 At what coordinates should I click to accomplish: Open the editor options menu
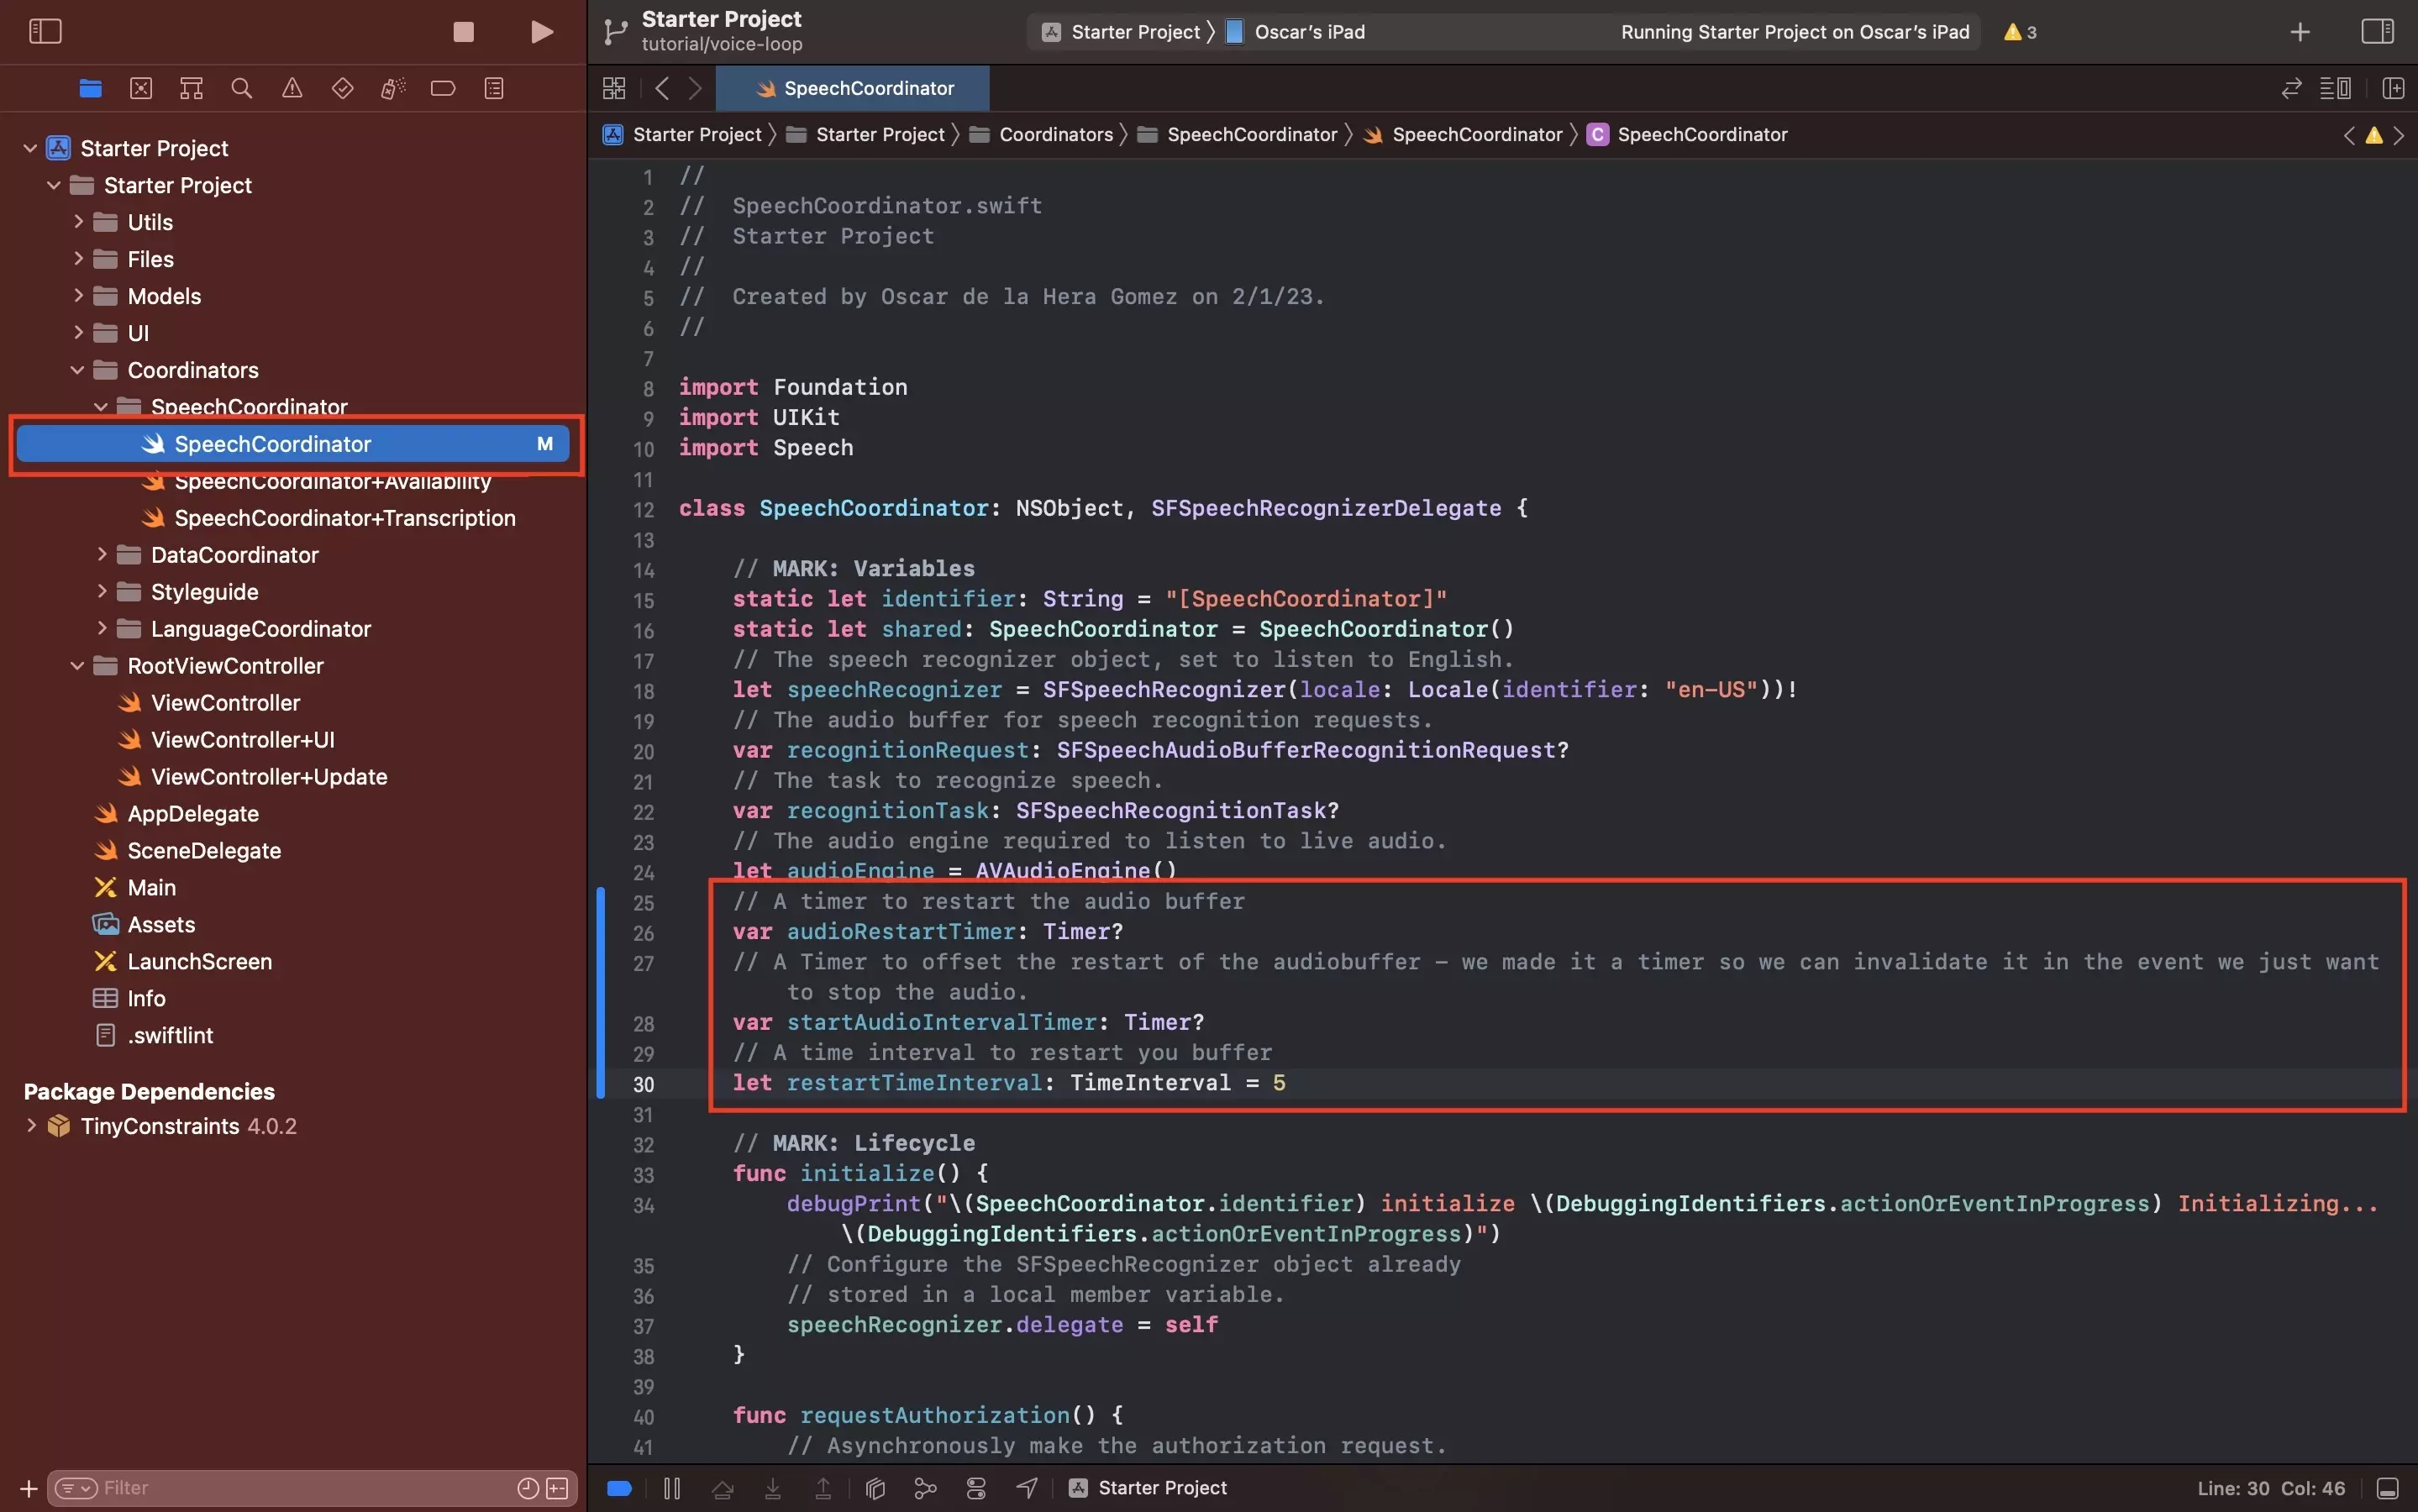(x=2336, y=88)
